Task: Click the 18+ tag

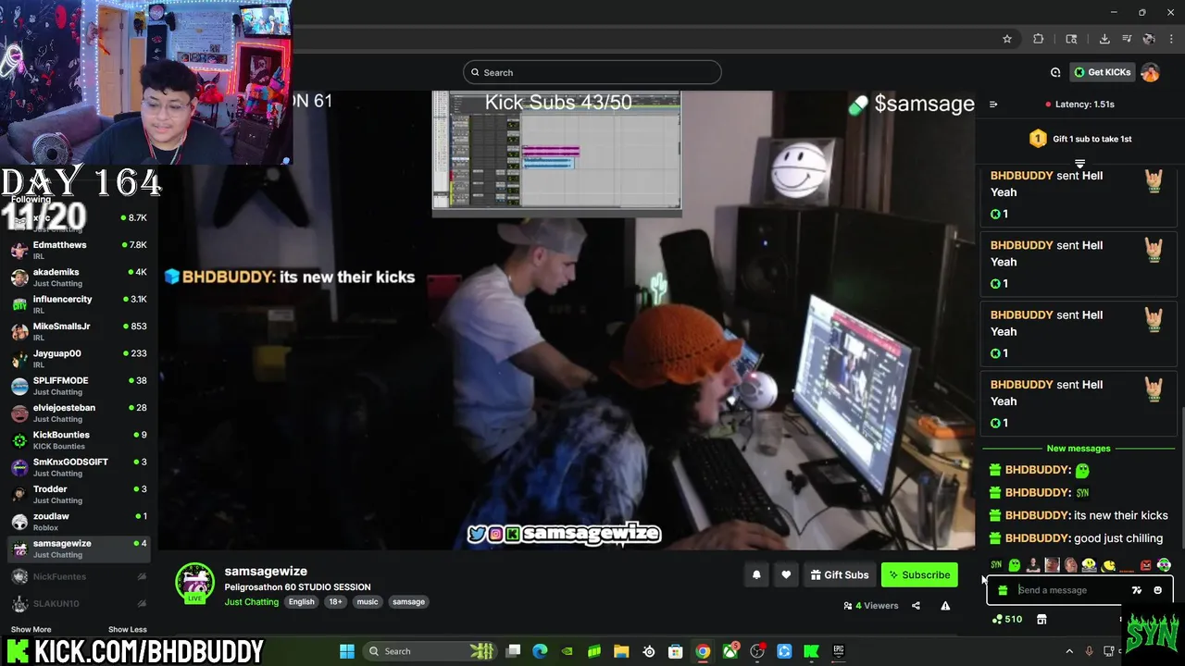Action: pyautogui.click(x=335, y=602)
